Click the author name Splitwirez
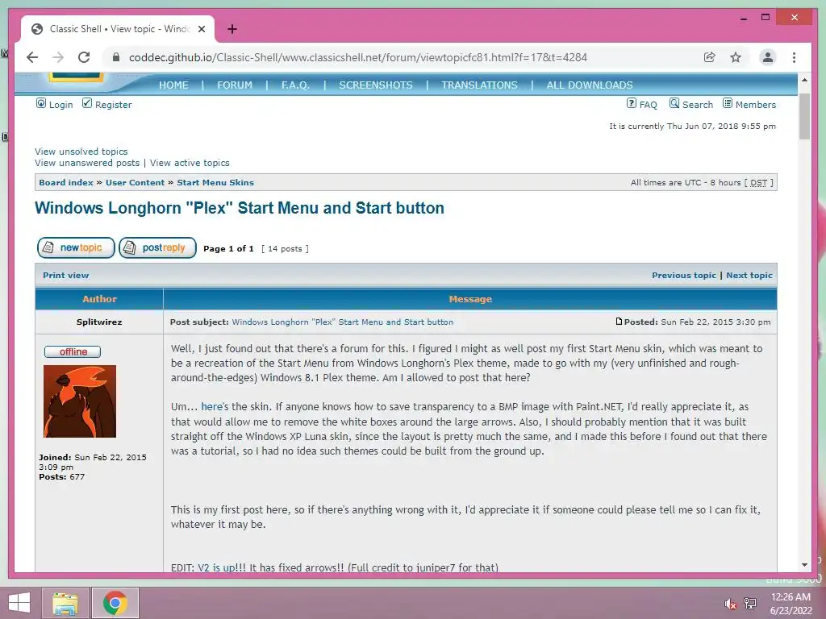The height and width of the screenshot is (619, 826). pyautogui.click(x=99, y=322)
